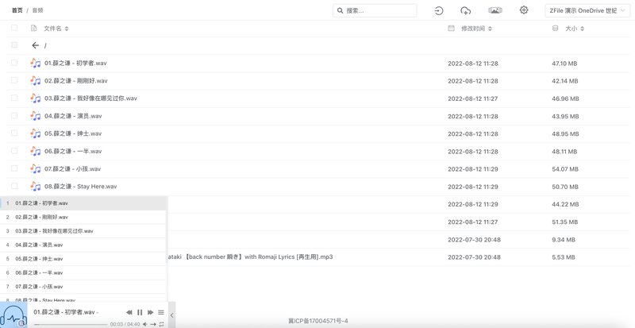This screenshot has height=328, width=635.
Task: Mute the audio player volume
Action: pos(144,324)
